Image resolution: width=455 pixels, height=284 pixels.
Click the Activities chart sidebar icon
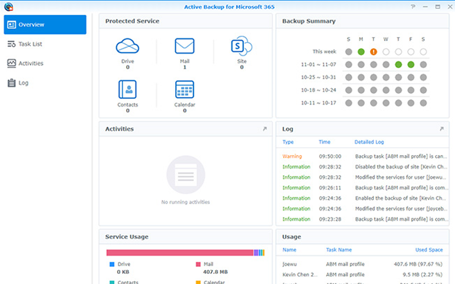(x=11, y=64)
